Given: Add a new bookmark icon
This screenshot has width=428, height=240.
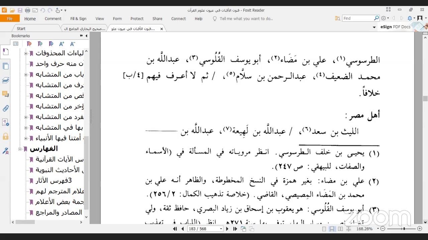Looking at the screenshot, I should [x=40, y=44].
